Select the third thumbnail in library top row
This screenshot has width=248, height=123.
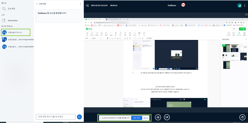[243, 48]
